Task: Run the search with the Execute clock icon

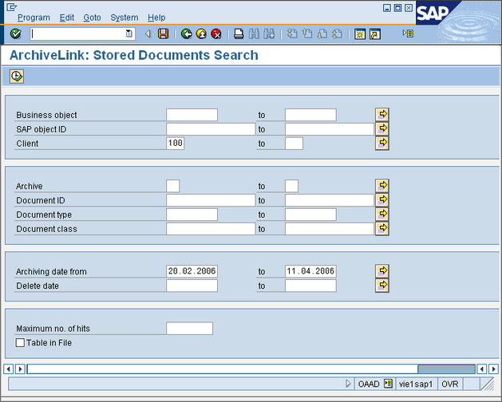Action: point(16,77)
